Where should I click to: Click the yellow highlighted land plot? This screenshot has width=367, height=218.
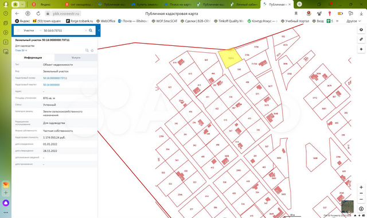(231, 58)
